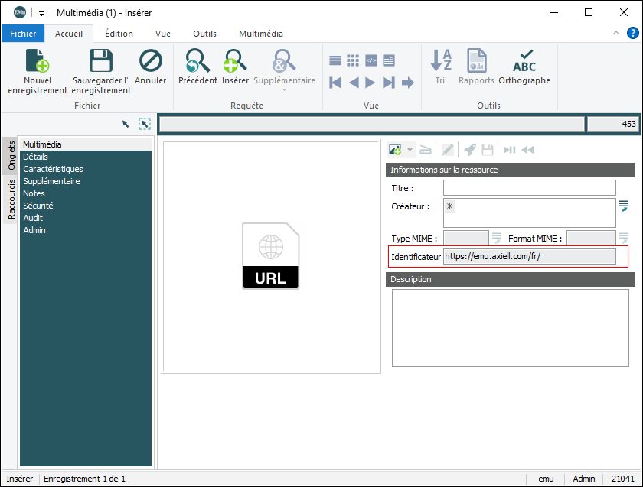Click the Insérer search icon
643x487 pixels.
click(235, 61)
